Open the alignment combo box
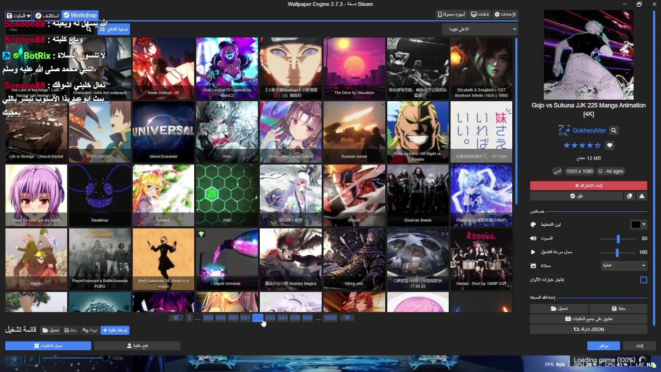 (624, 266)
